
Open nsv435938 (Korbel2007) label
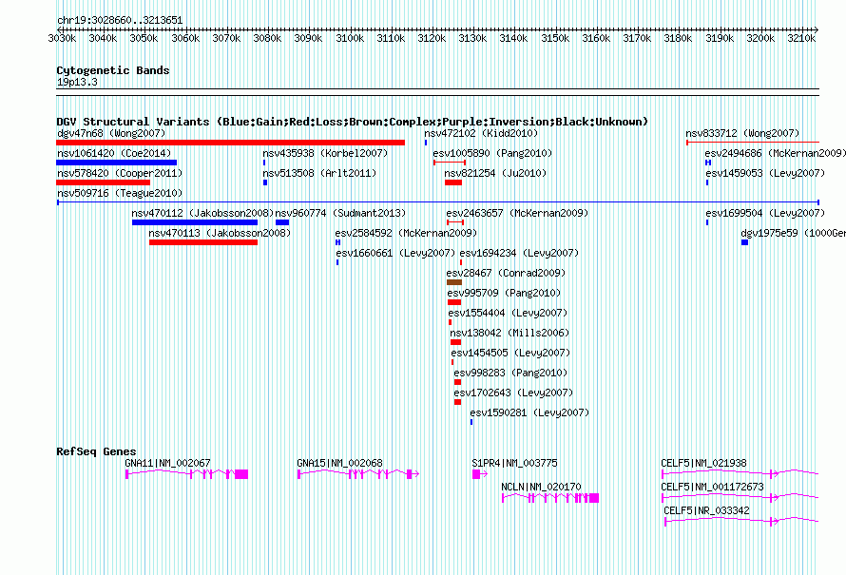[325, 153]
